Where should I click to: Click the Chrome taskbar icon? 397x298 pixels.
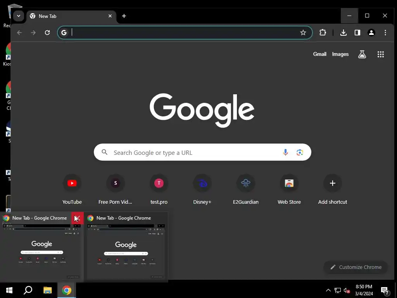coord(67,290)
